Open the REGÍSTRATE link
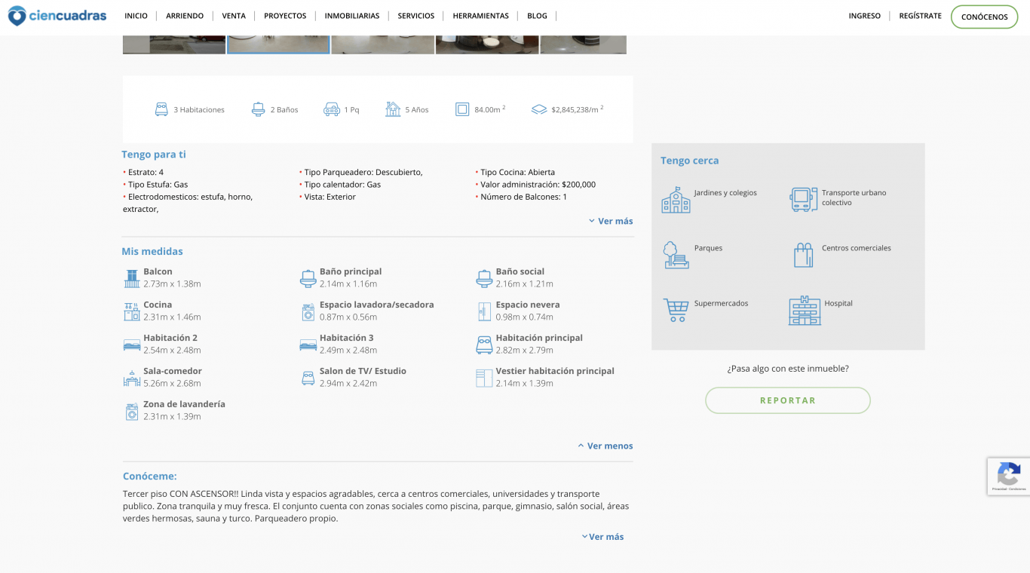This screenshot has width=1030, height=573. 920,16
